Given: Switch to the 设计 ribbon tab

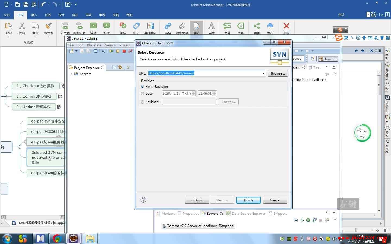Looking at the screenshot, I should (x=61, y=15).
